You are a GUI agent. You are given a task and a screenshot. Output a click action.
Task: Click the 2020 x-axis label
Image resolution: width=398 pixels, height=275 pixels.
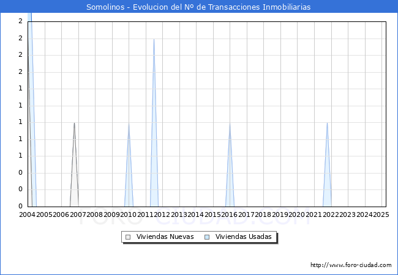296,215
